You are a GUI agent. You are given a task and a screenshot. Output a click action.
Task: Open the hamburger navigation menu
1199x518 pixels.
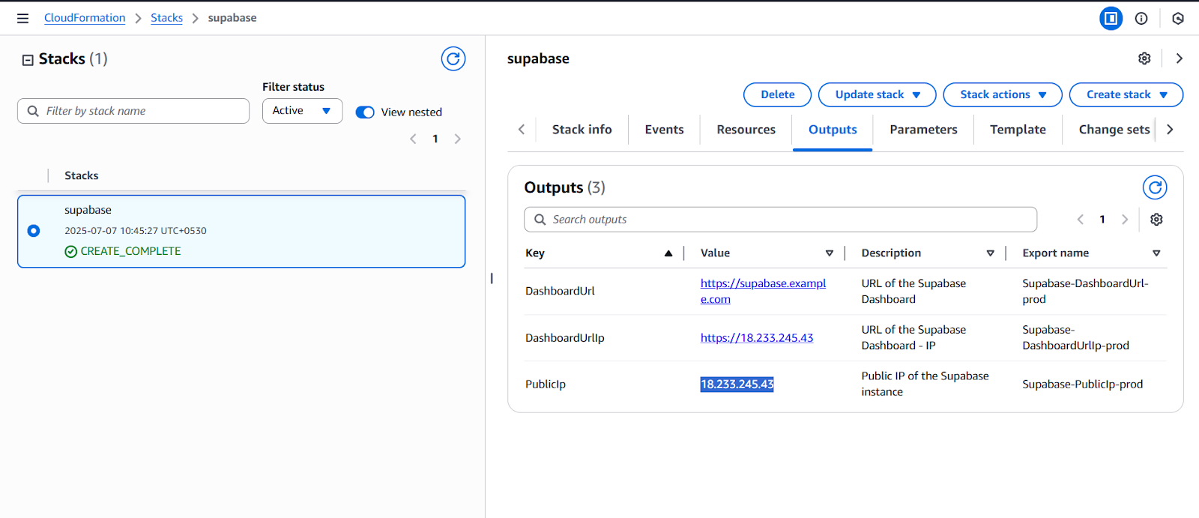22,18
